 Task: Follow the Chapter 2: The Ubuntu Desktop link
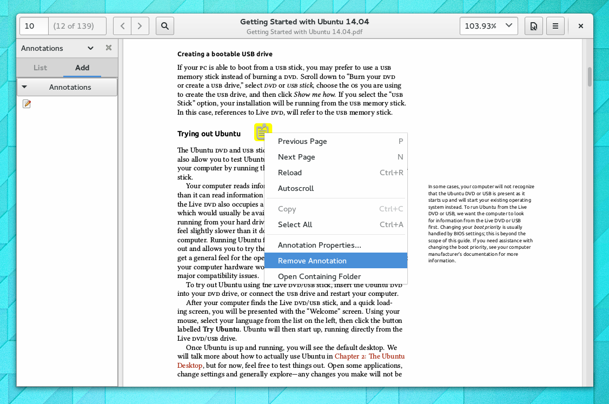(369, 356)
